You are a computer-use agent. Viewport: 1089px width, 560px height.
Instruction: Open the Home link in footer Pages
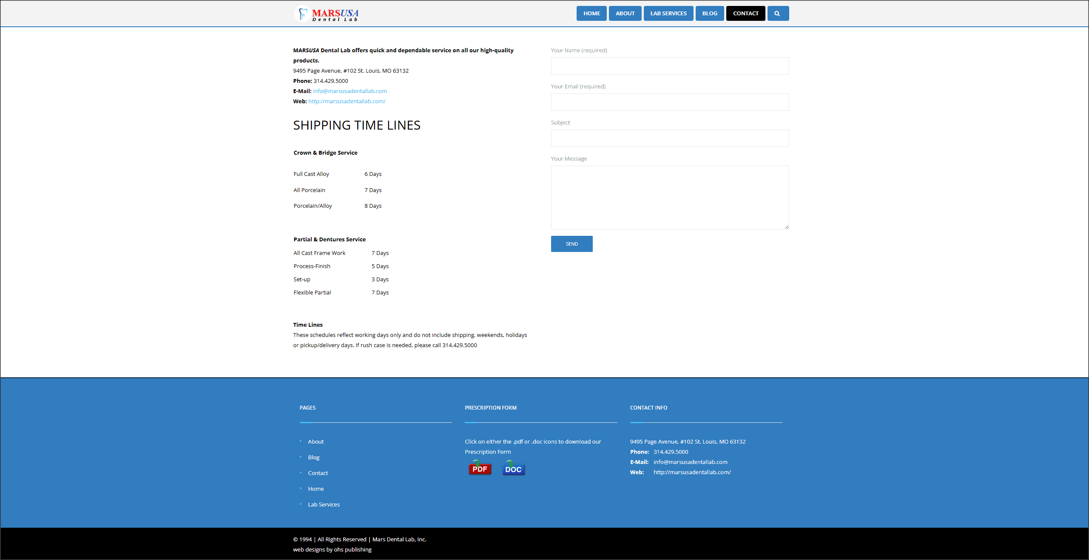316,489
